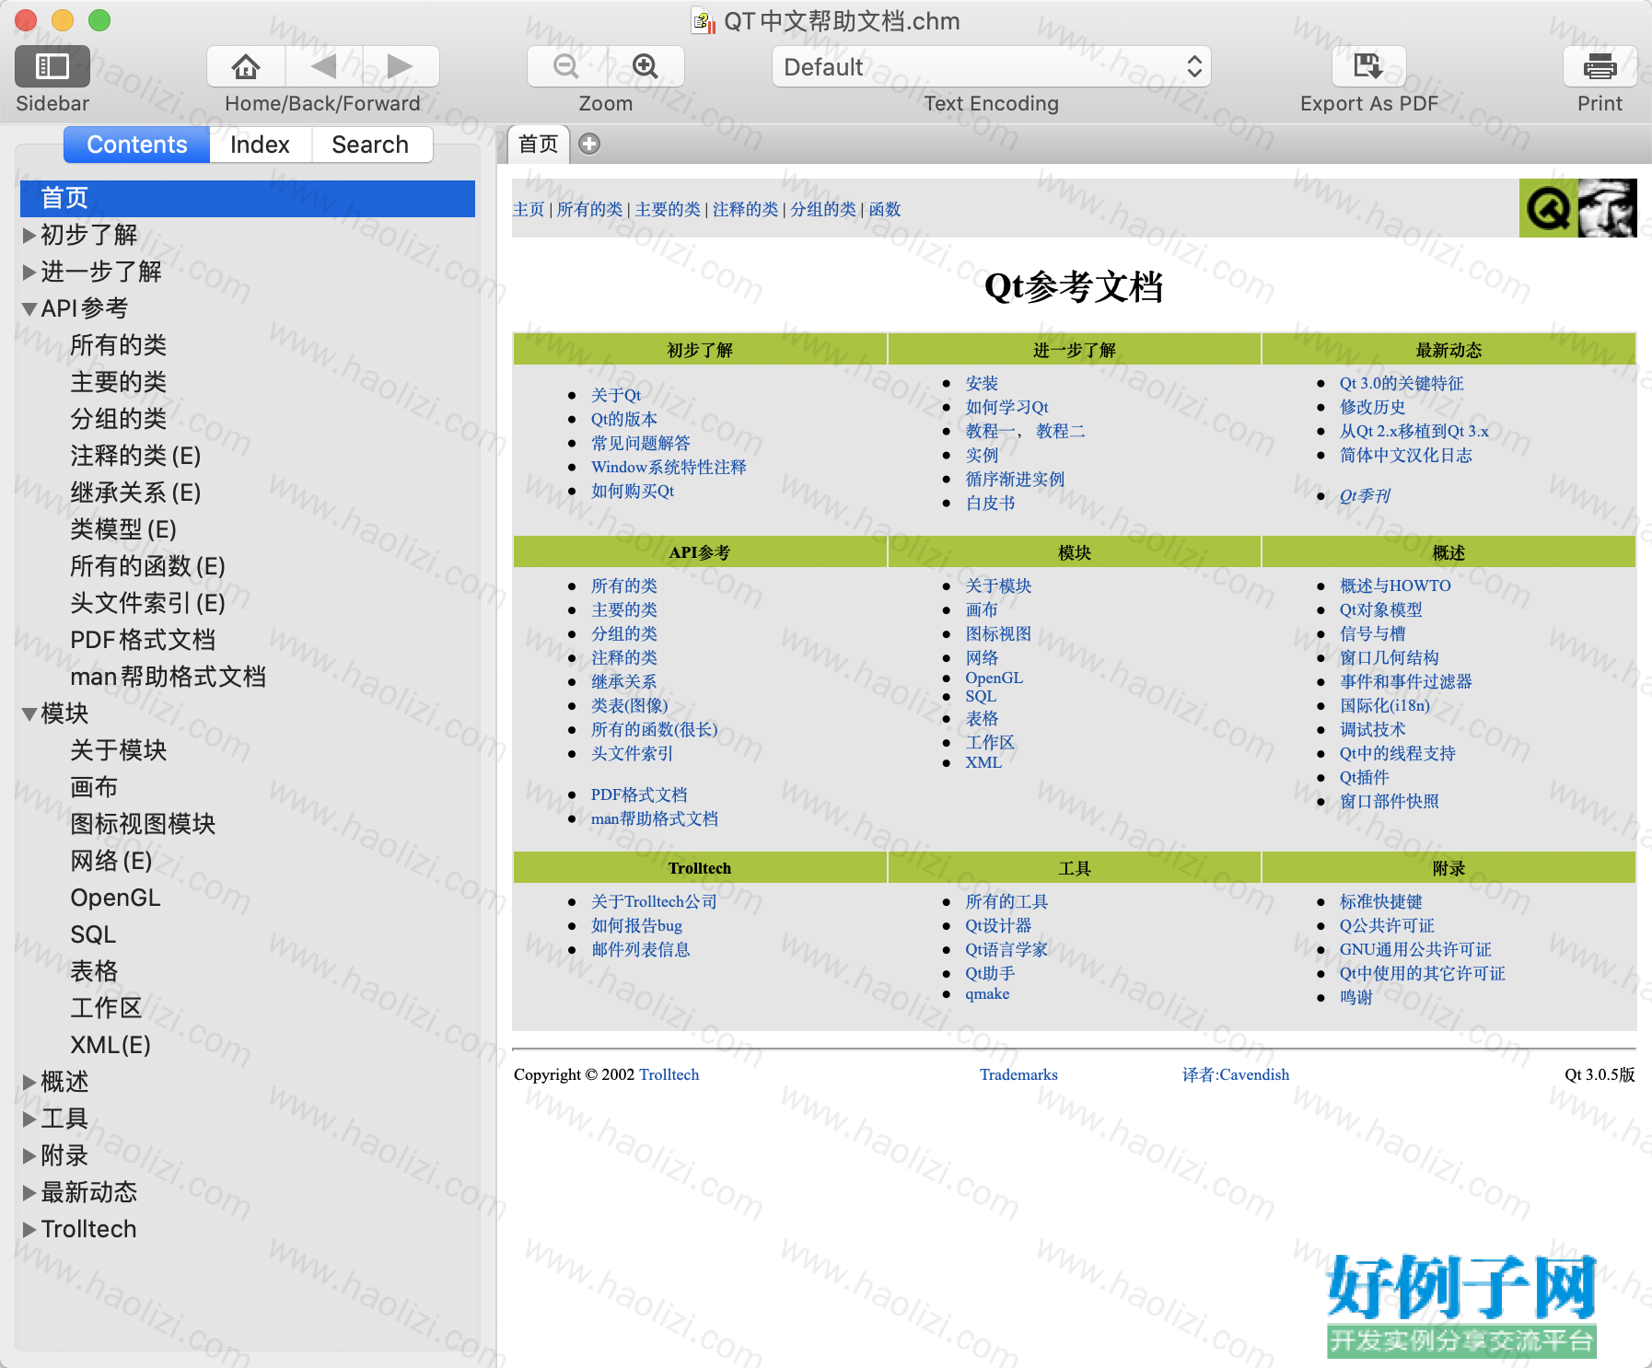Go forward with the Forward arrow
Viewport: 1652px width, 1368px height.
pos(401,66)
